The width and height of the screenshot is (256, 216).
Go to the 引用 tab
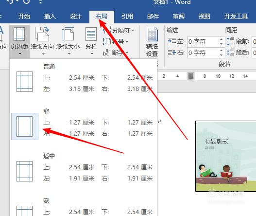pyautogui.click(x=127, y=17)
